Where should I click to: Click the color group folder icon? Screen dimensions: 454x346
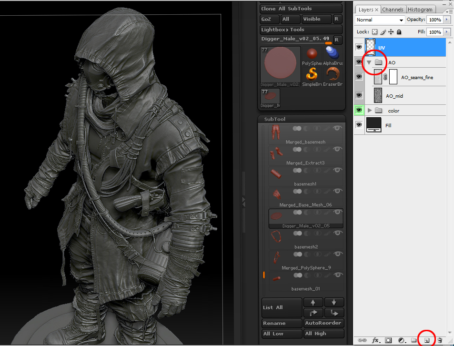click(378, 110)
